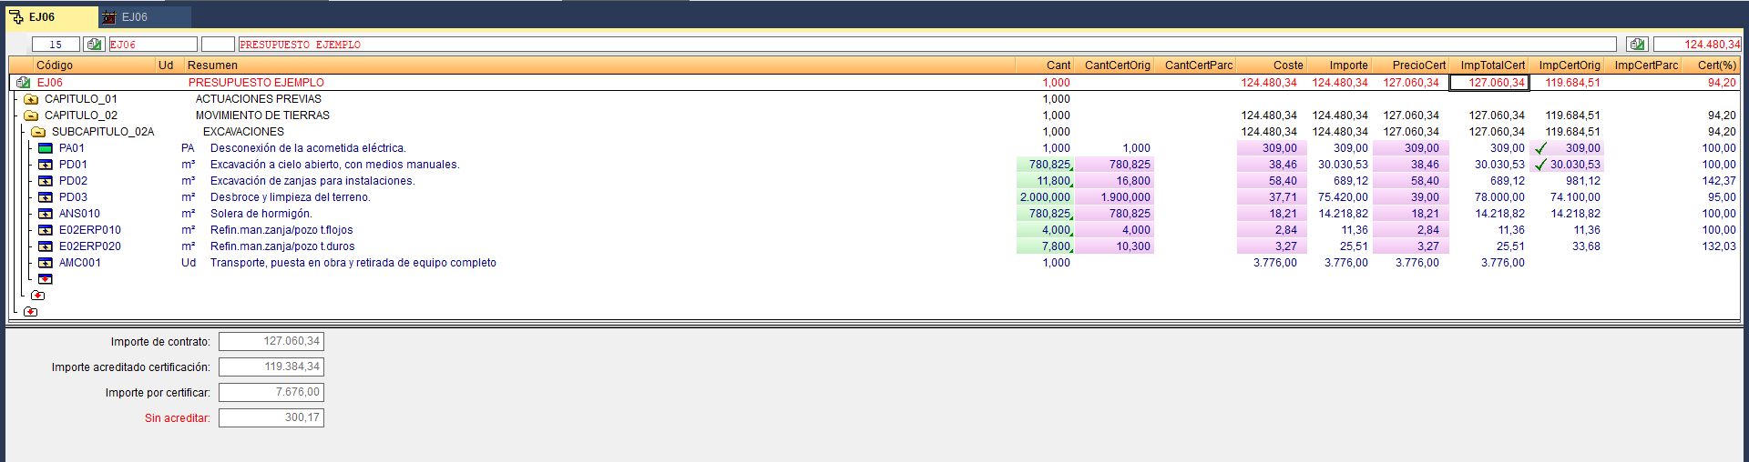Switch to the second EJ06 tab
The width and height of the screenshot is (1749, 462).
pyautogui.click(x=145, y=17)
